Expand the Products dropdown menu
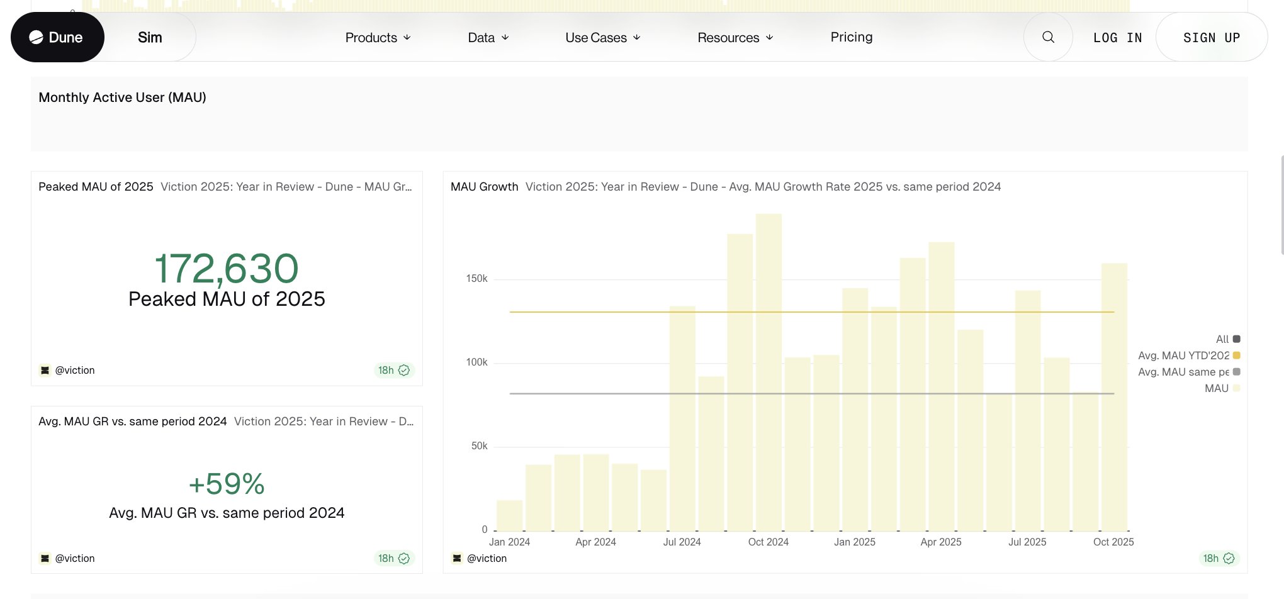The width and height of the screenshot is (1284, 599). pyautogui.click(x=378, y=38)
